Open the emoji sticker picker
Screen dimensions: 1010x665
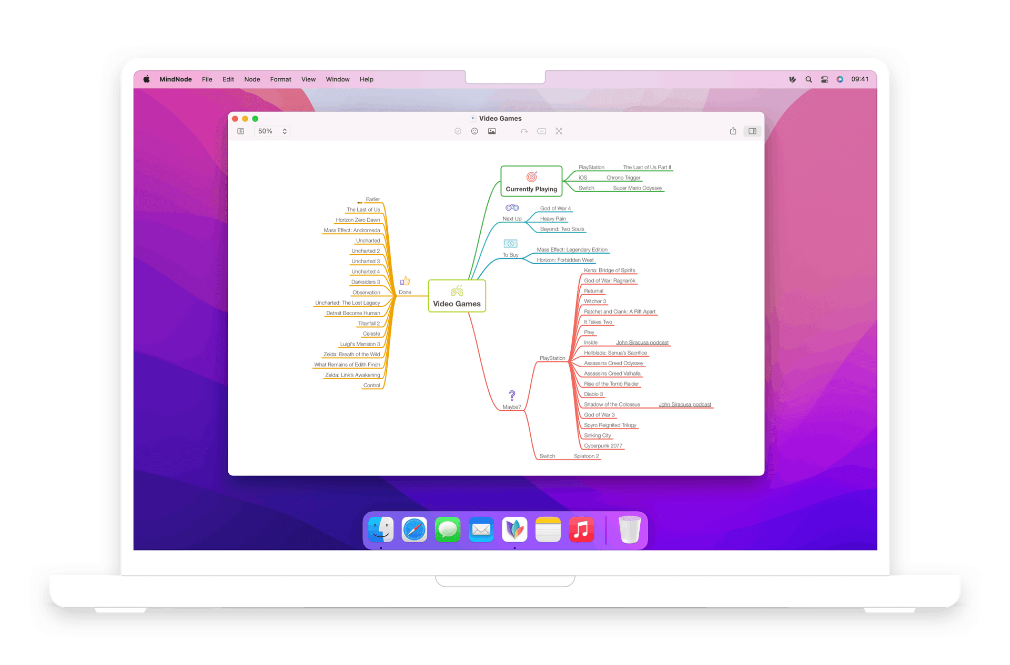pos(474,131)
